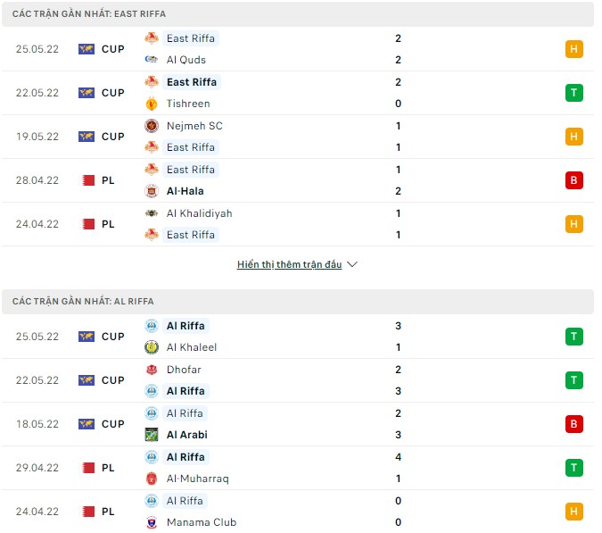This screenshot has height=533, width=602.
Task: Click the red B badge for the Al Arabi match
Action: coord(574,424)
